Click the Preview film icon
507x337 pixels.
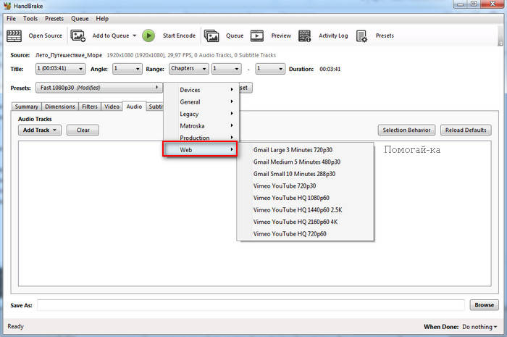click(x=257, y=36)
